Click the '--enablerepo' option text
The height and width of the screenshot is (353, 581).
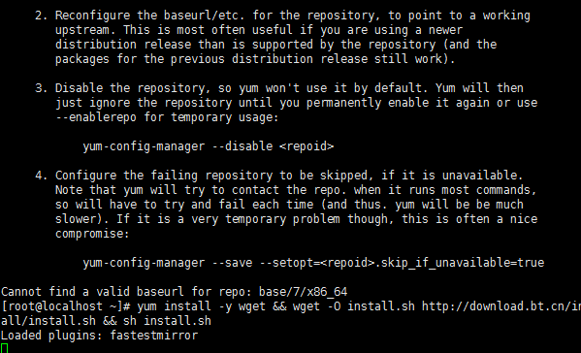coord(96,117)
